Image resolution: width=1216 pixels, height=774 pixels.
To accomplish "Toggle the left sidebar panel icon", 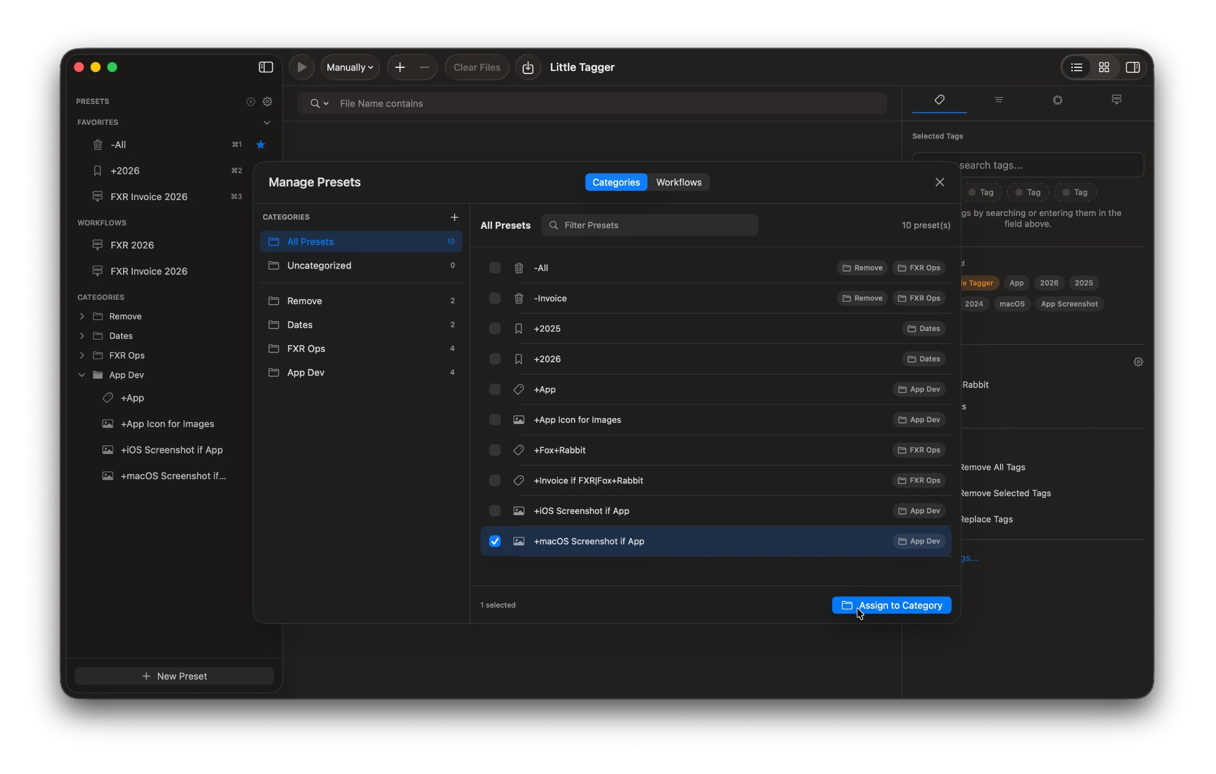I will (x=266, y=67).
